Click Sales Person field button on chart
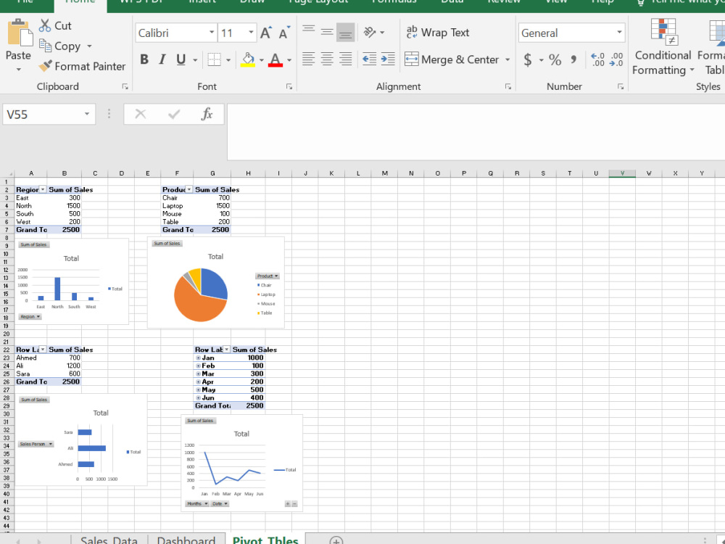The image size is (725, 544). (36, 444)
